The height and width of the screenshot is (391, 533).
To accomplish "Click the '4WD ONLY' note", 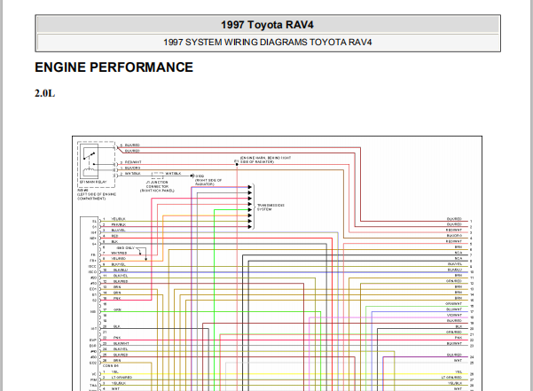I will click(125, 248).
